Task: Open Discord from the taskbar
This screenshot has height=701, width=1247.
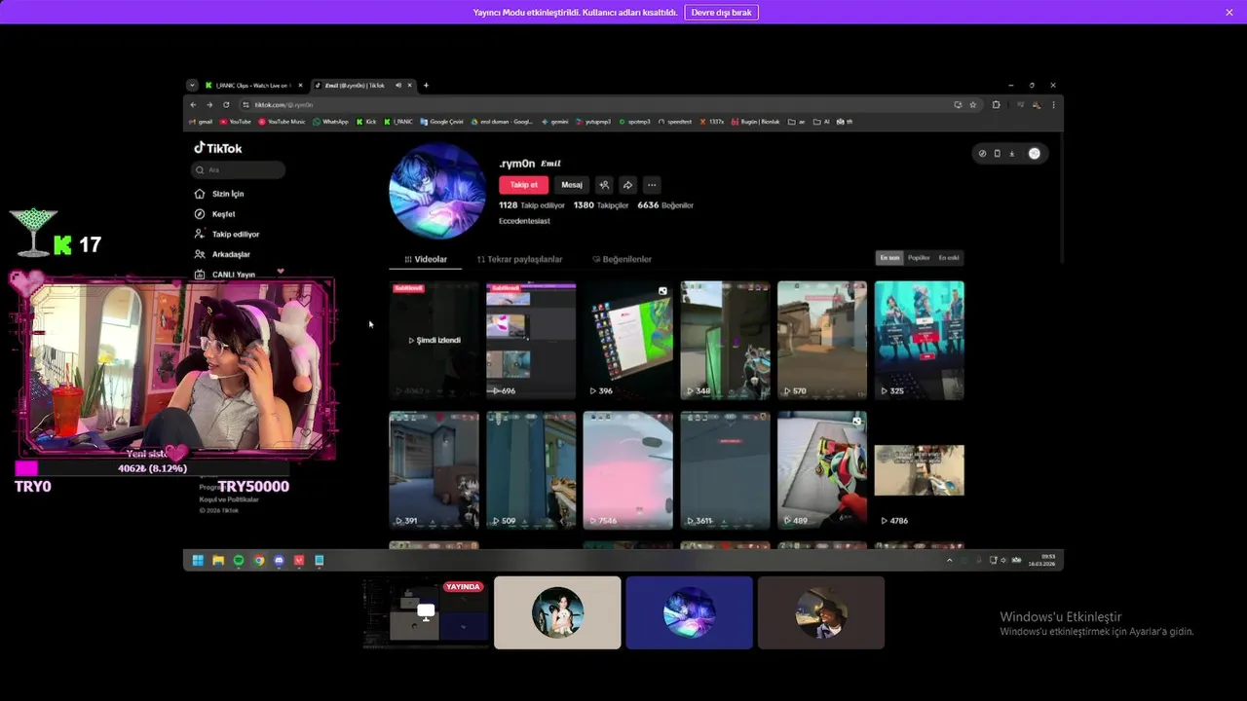Action: (x=279, y=561)
